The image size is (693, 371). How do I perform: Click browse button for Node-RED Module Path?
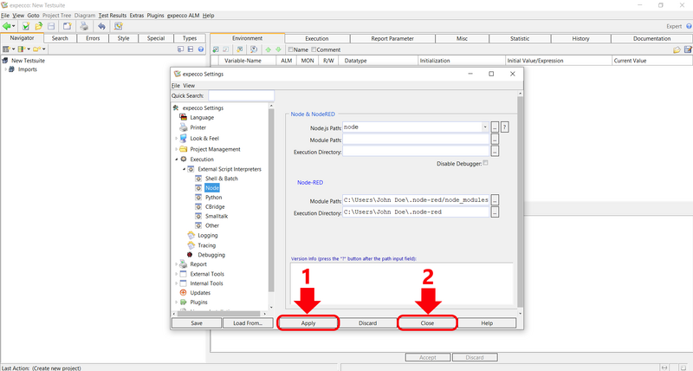pyautogui.click(x=495, y=200)
